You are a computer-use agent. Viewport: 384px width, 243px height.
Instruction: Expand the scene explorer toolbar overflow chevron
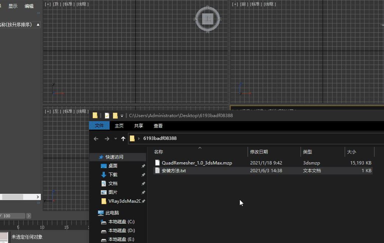coord(38,13)
